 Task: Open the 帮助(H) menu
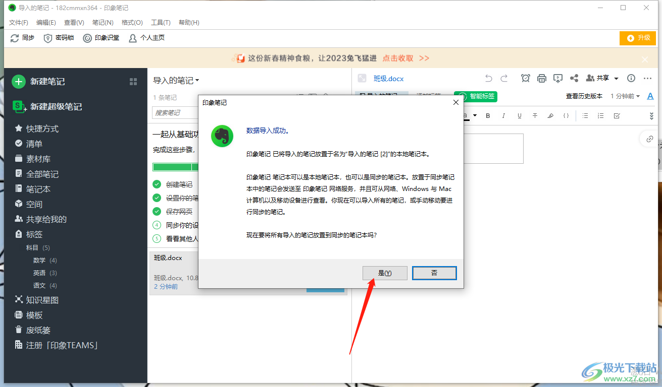pyautogui.click(x=189, y=23)
